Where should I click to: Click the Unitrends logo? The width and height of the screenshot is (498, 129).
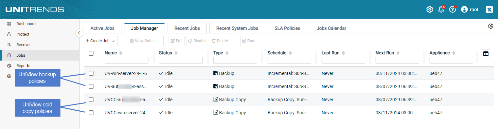(x=35, y=9)
